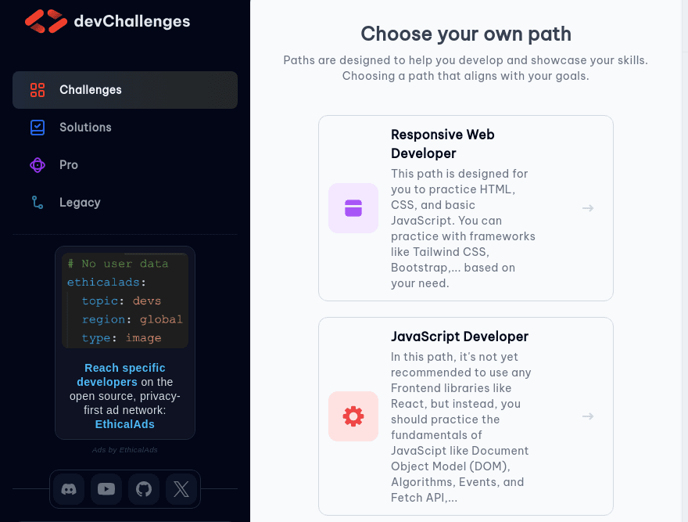Click the ethicalads code snippet image
The height and width of the screenshot is (522, 688).
[125, 301]
